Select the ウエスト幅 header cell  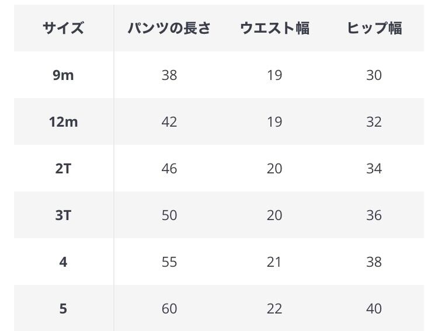coord(274,28)
